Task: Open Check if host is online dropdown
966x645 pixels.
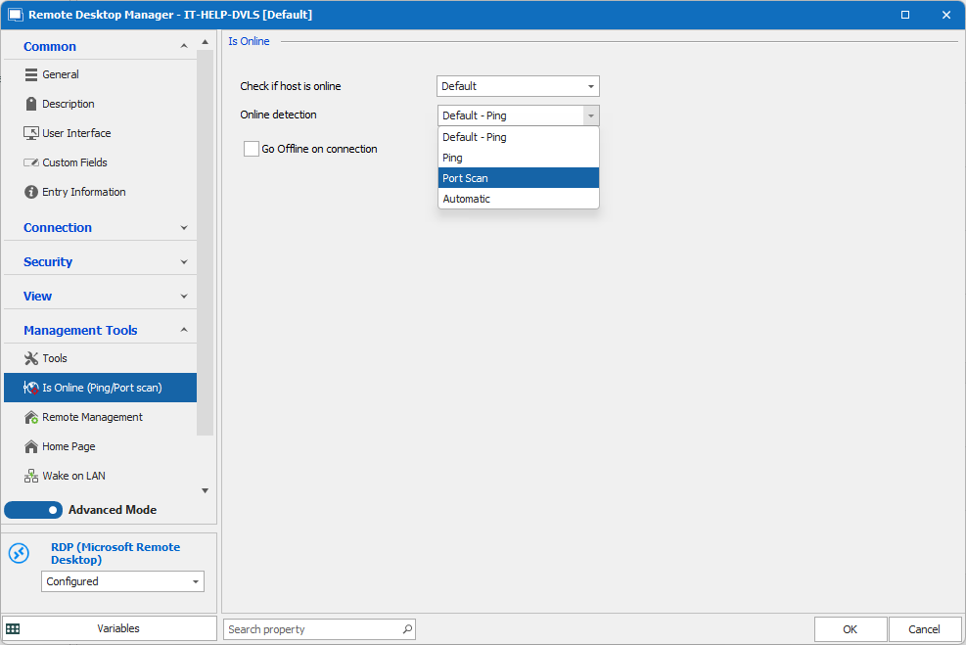Action: pos(518,86)
